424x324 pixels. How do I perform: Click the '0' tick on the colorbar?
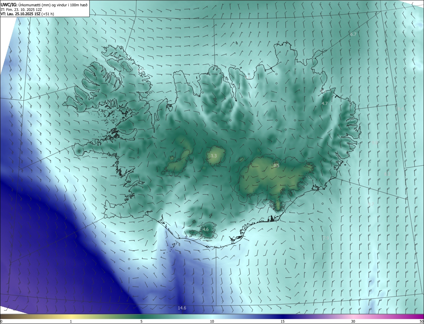point(1,321)
